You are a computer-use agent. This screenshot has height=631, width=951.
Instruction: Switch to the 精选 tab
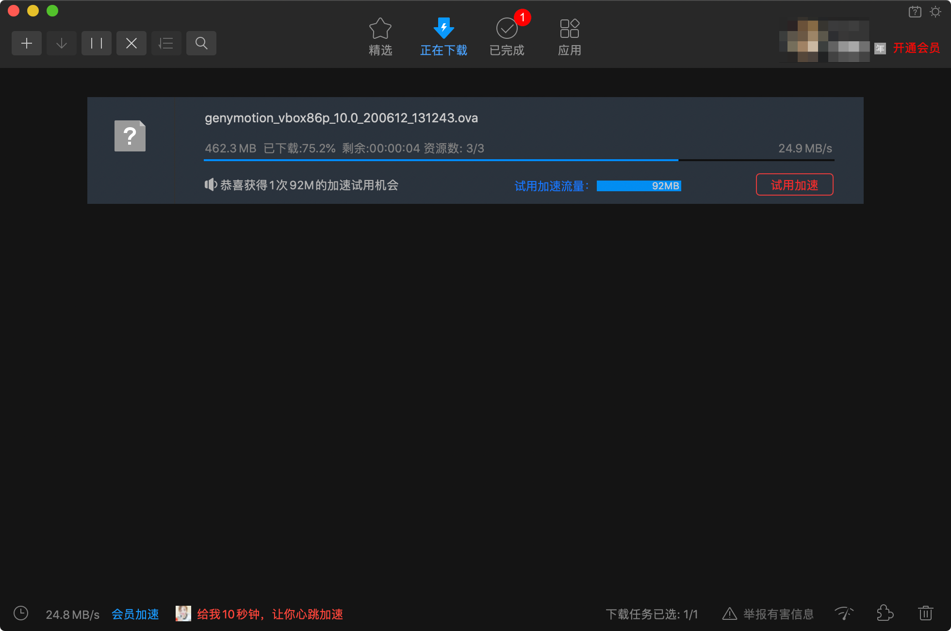380,37
